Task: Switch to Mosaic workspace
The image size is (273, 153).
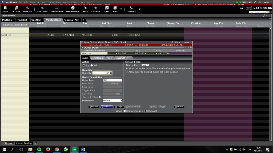Action: [x=9, y=143]
